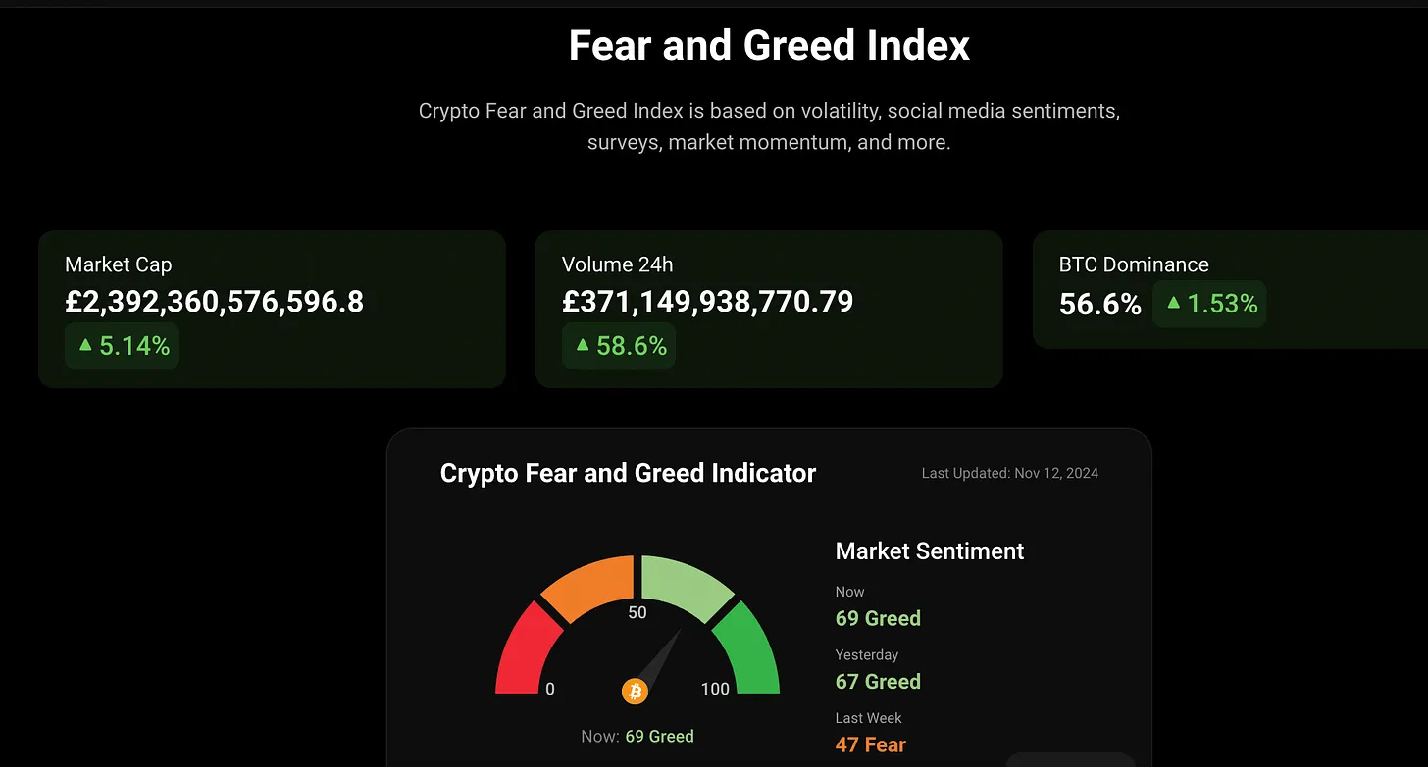Click the up arrow beside 58.6%
This screenshot has width=1428, height=767.
pos(583,345)
